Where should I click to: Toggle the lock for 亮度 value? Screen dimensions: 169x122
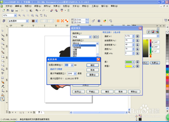pyautogui.click(x=138, y=53)
